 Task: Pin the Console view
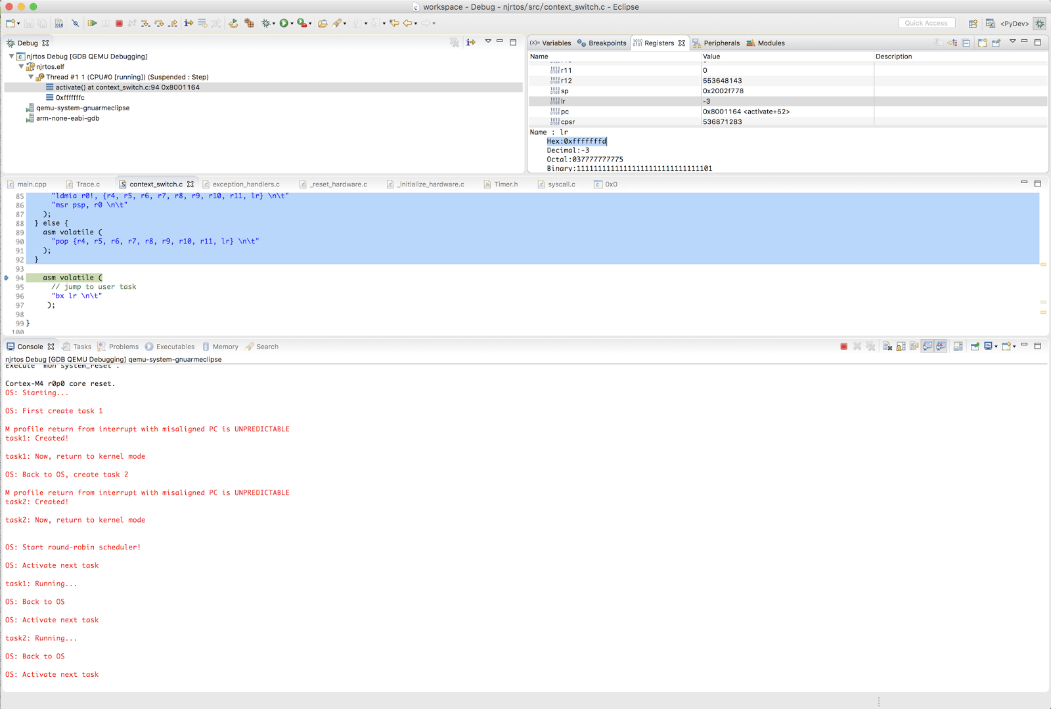973,346
